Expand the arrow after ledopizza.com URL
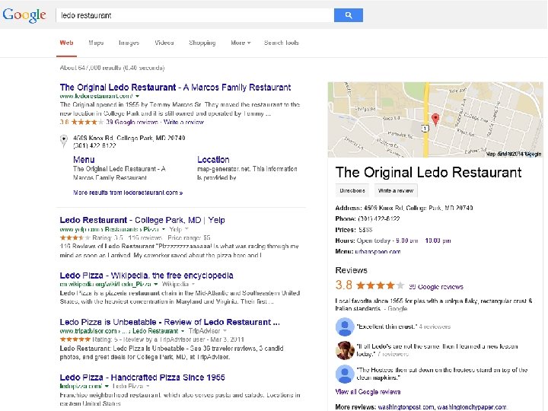This screenshot has height=411, width=548. pos(107,386)
